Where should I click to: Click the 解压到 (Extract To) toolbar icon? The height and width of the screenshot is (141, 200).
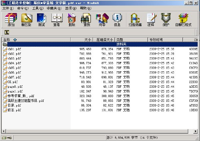click(26, 19)
